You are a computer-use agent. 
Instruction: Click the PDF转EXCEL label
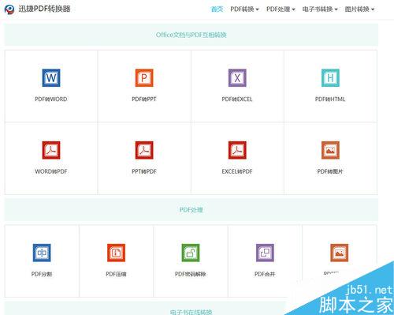pos(237,99)
